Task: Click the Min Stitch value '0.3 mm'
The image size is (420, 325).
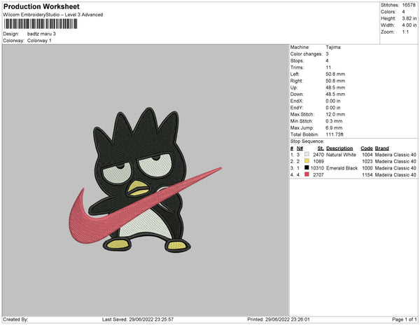Action: click(334, 121)
